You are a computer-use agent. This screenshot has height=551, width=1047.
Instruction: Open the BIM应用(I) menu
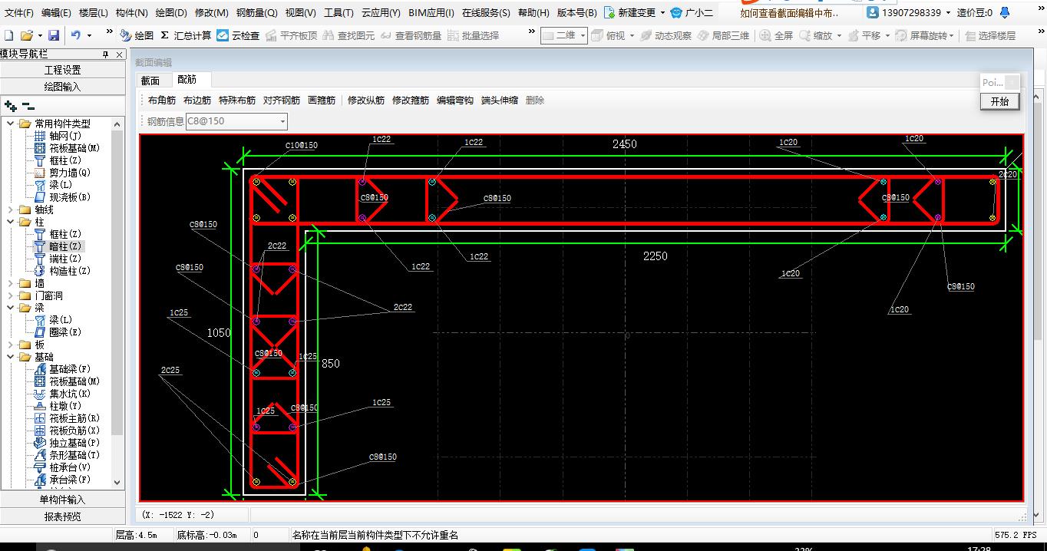coord(431,12)
